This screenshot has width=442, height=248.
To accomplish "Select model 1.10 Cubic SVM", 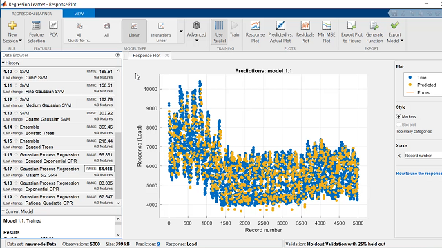I will point(58,74).
